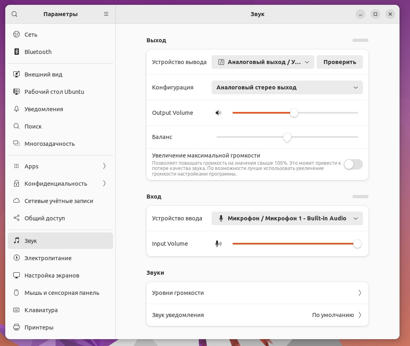Image resolution: width=410 pixels, height=346 pixels.
Task: Click the Output Volume slider handle
Action: 294,113
